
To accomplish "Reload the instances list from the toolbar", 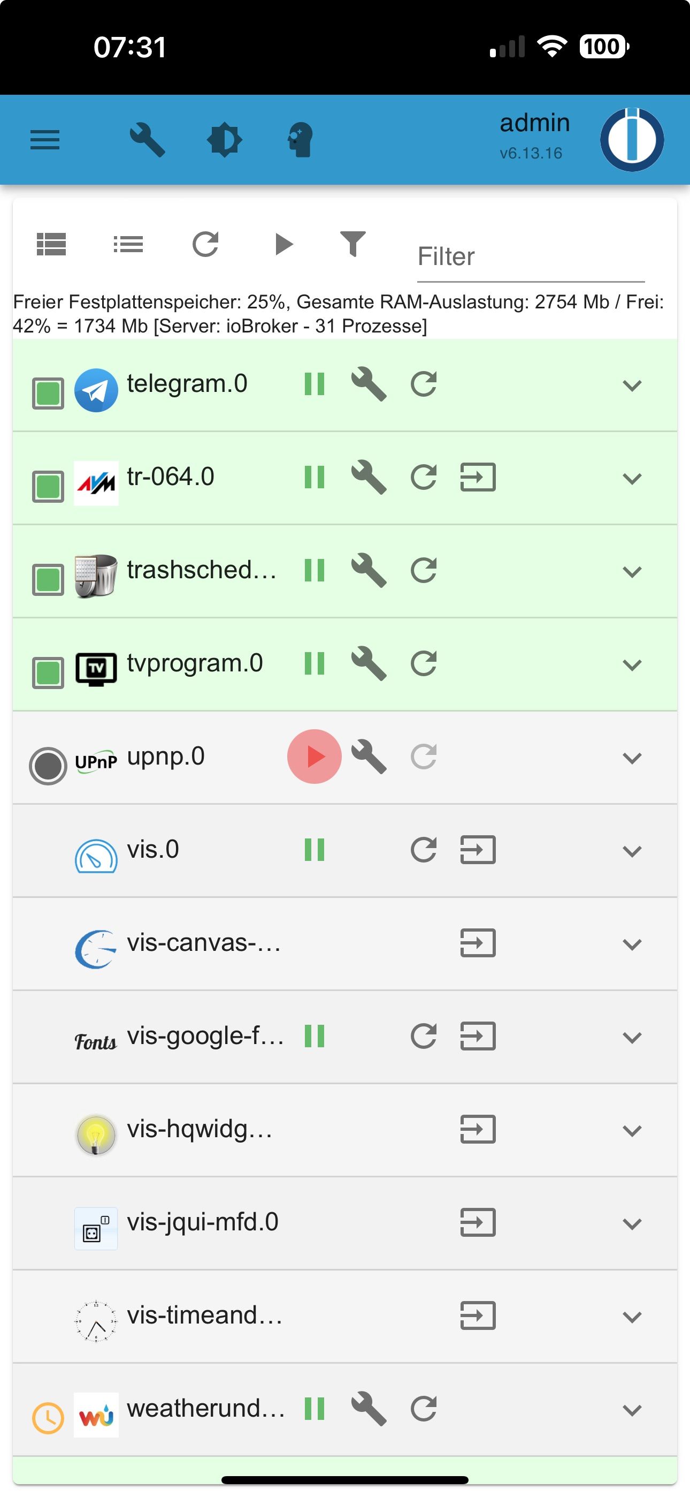I will [205, 244].
